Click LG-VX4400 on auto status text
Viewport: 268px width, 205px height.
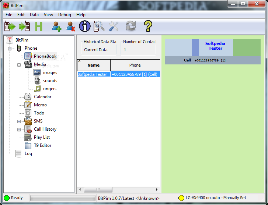click(216, 198)
